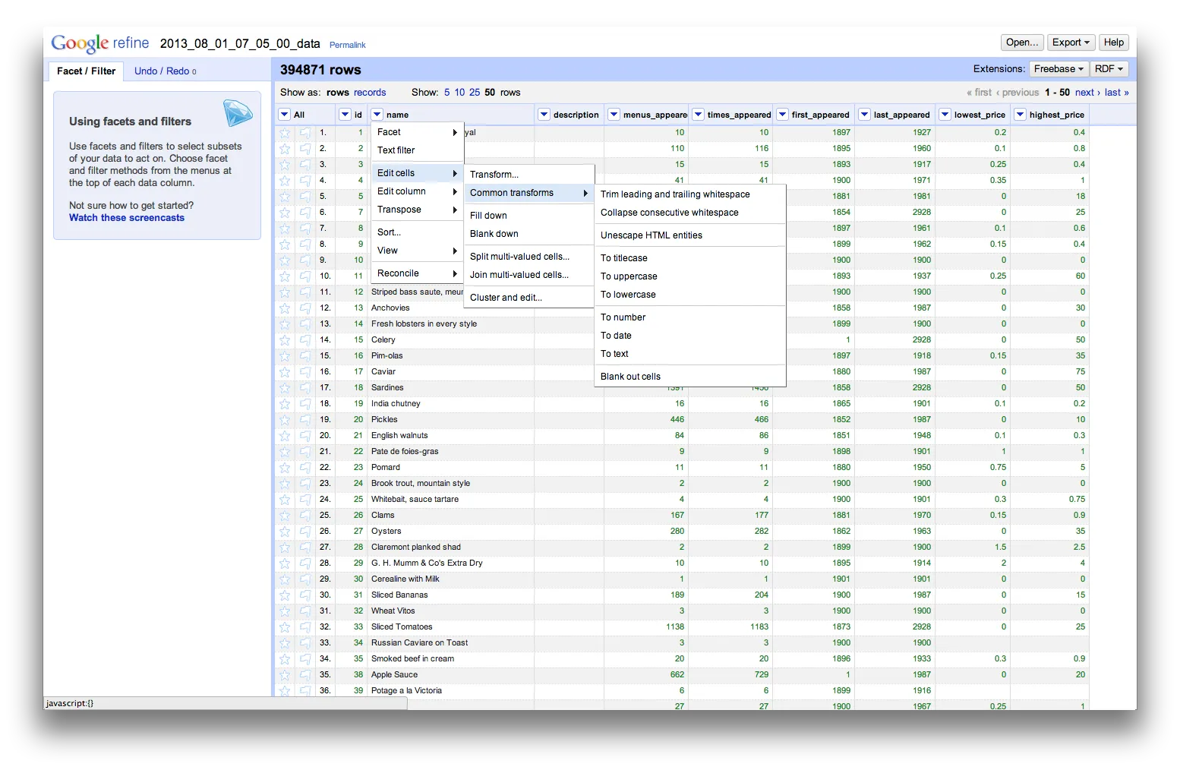Click the Open... button
This screenshot has height=770, width=1180.
[x=1021, y=42]
